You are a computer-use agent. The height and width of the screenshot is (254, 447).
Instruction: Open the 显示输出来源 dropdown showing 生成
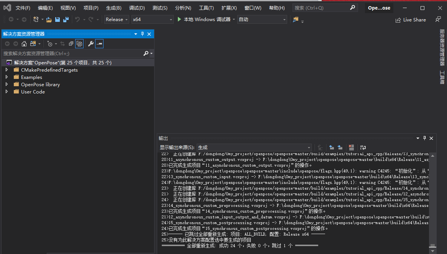[x=254, y=147]
